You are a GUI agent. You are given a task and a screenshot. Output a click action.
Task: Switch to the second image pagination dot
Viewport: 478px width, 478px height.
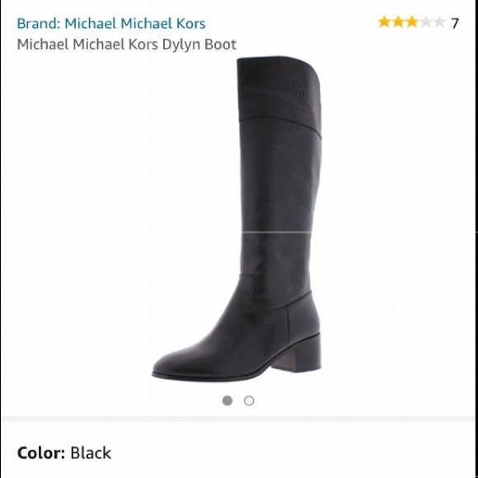[249, 401]
